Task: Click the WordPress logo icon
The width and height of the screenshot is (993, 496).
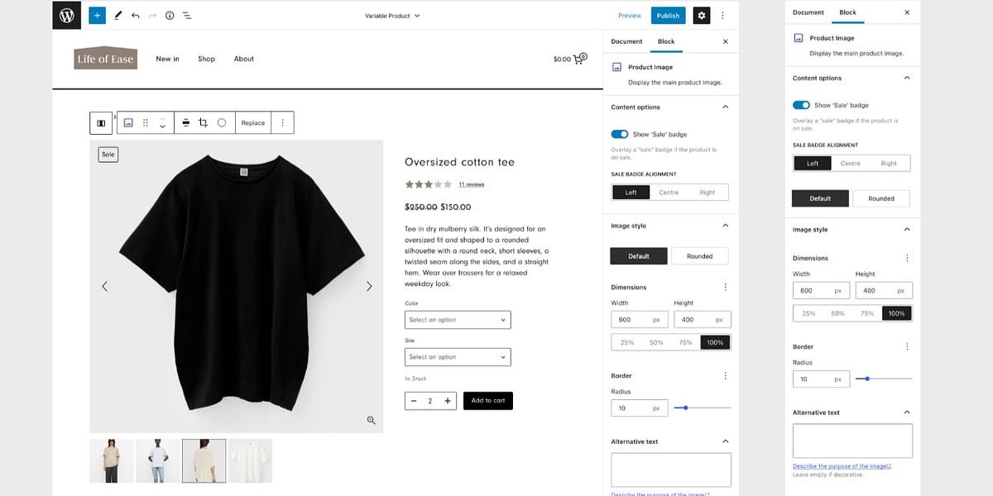Action: (66, 15)
